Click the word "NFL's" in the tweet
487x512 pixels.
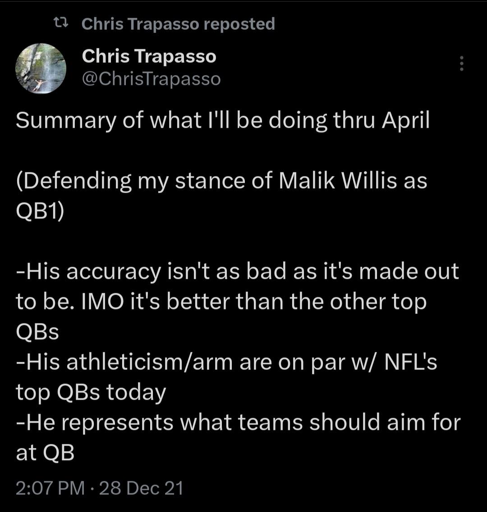coord(410,362)
